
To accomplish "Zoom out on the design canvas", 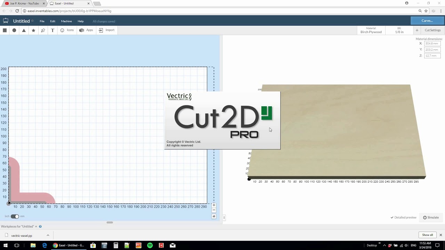I will 214,210.
